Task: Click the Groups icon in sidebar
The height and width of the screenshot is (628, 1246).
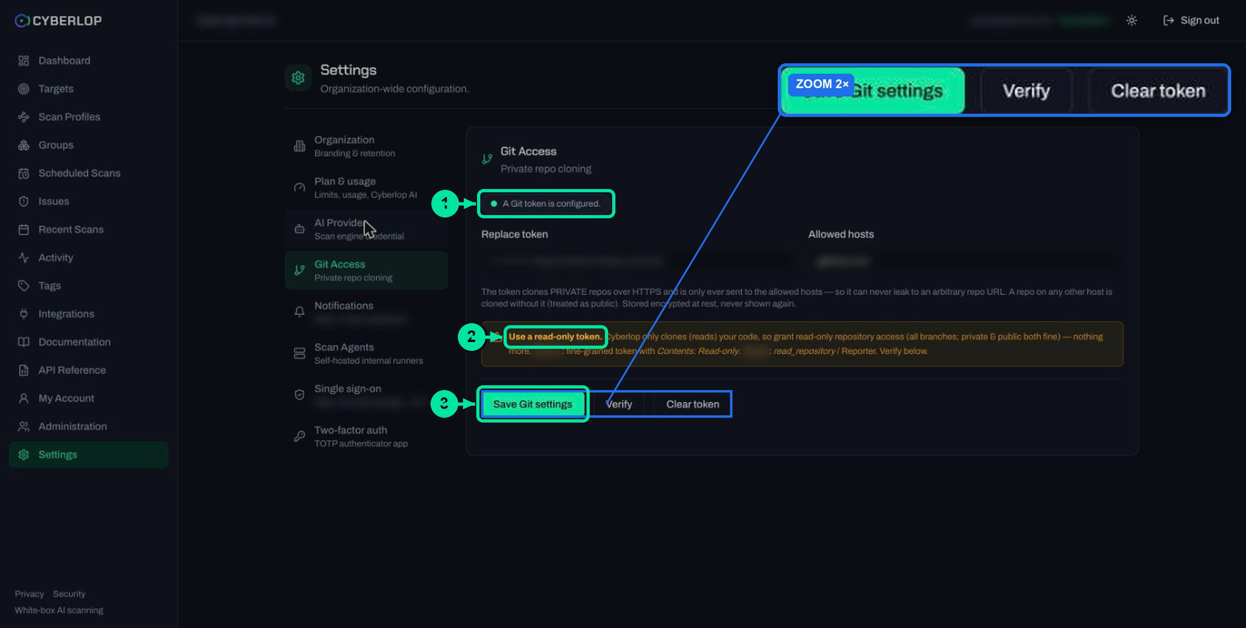Action: click(23, 145)
